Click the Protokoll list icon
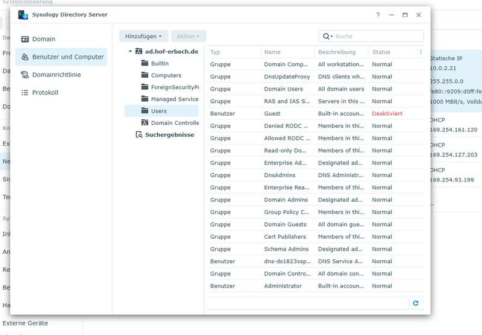Screen dimensions: 482x335 click(x=25, y=93)
